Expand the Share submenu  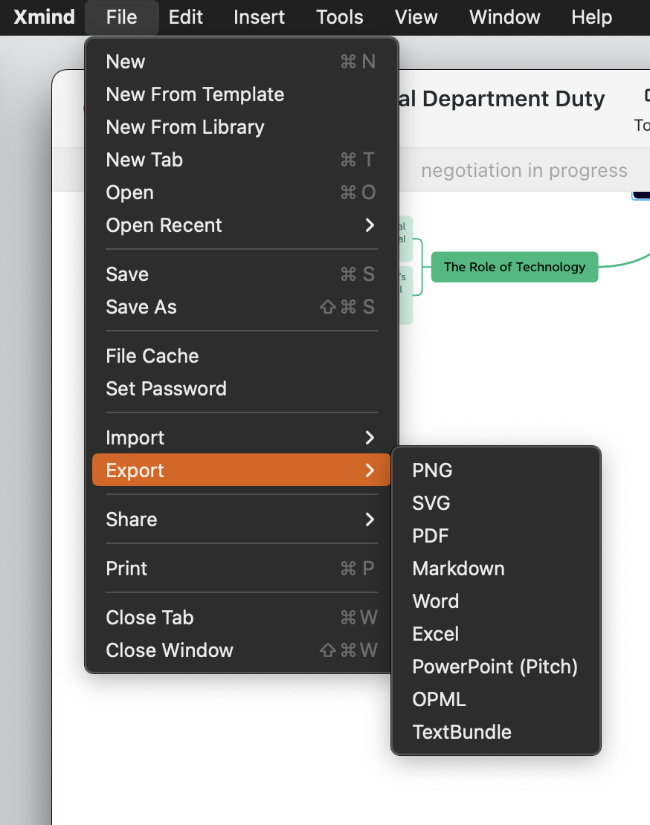[241, 520]
